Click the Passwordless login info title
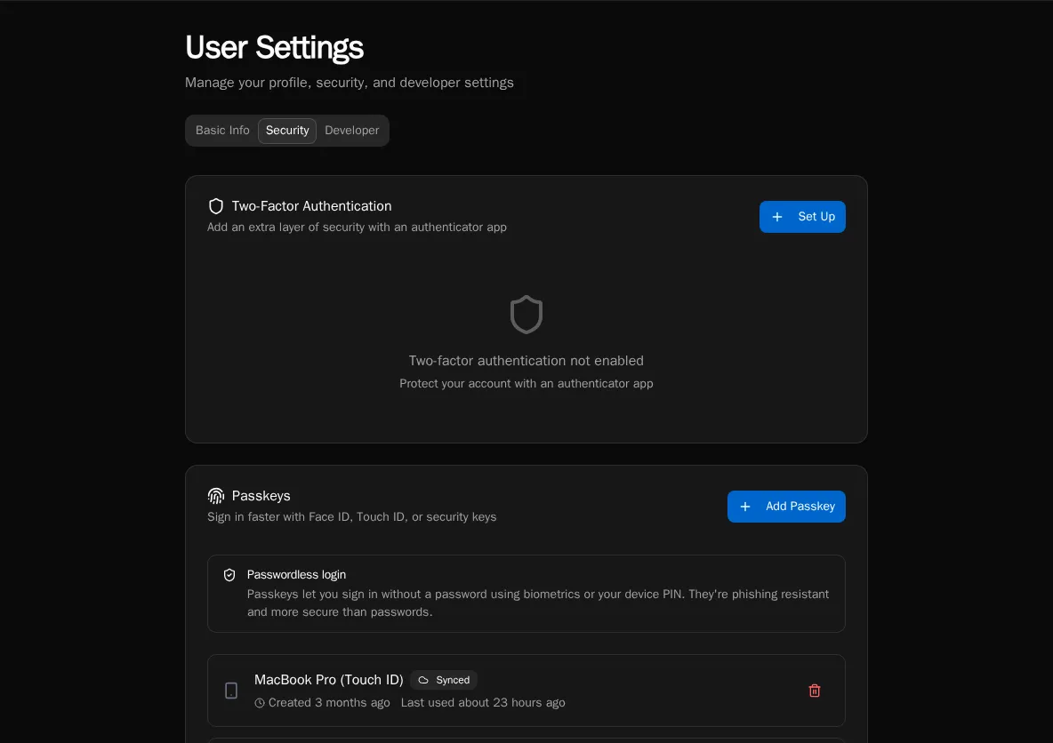 point(296,574)
